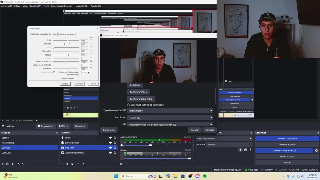The width and height of the screenshot is (320, 180).
Task: Increase Duración with stepper up arrow
Action: 250,143
